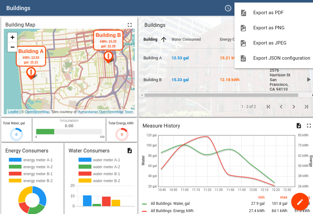Select Export as PDF
313x214 pixels.
[268, 13]
